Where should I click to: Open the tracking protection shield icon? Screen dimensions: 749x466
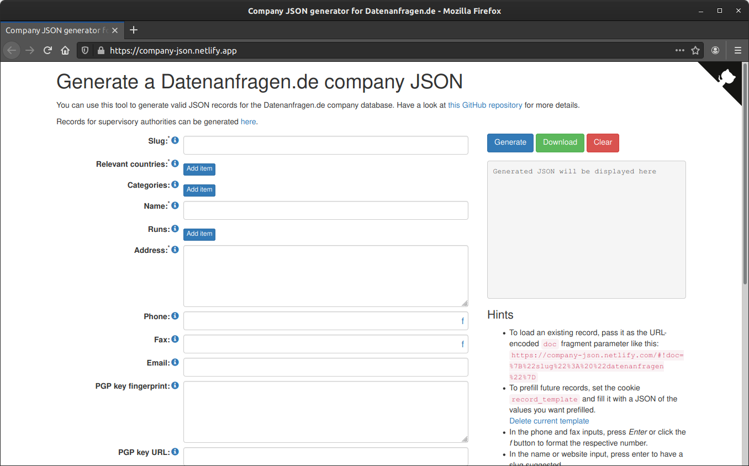click(x=85, y=50)
